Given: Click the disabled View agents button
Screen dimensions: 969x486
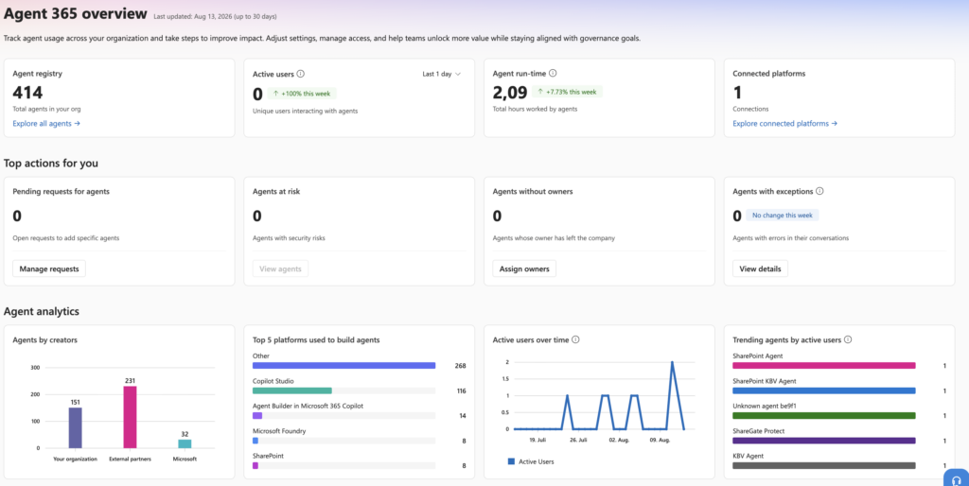Looking at the screenshot, I should (x=280, y=269).
